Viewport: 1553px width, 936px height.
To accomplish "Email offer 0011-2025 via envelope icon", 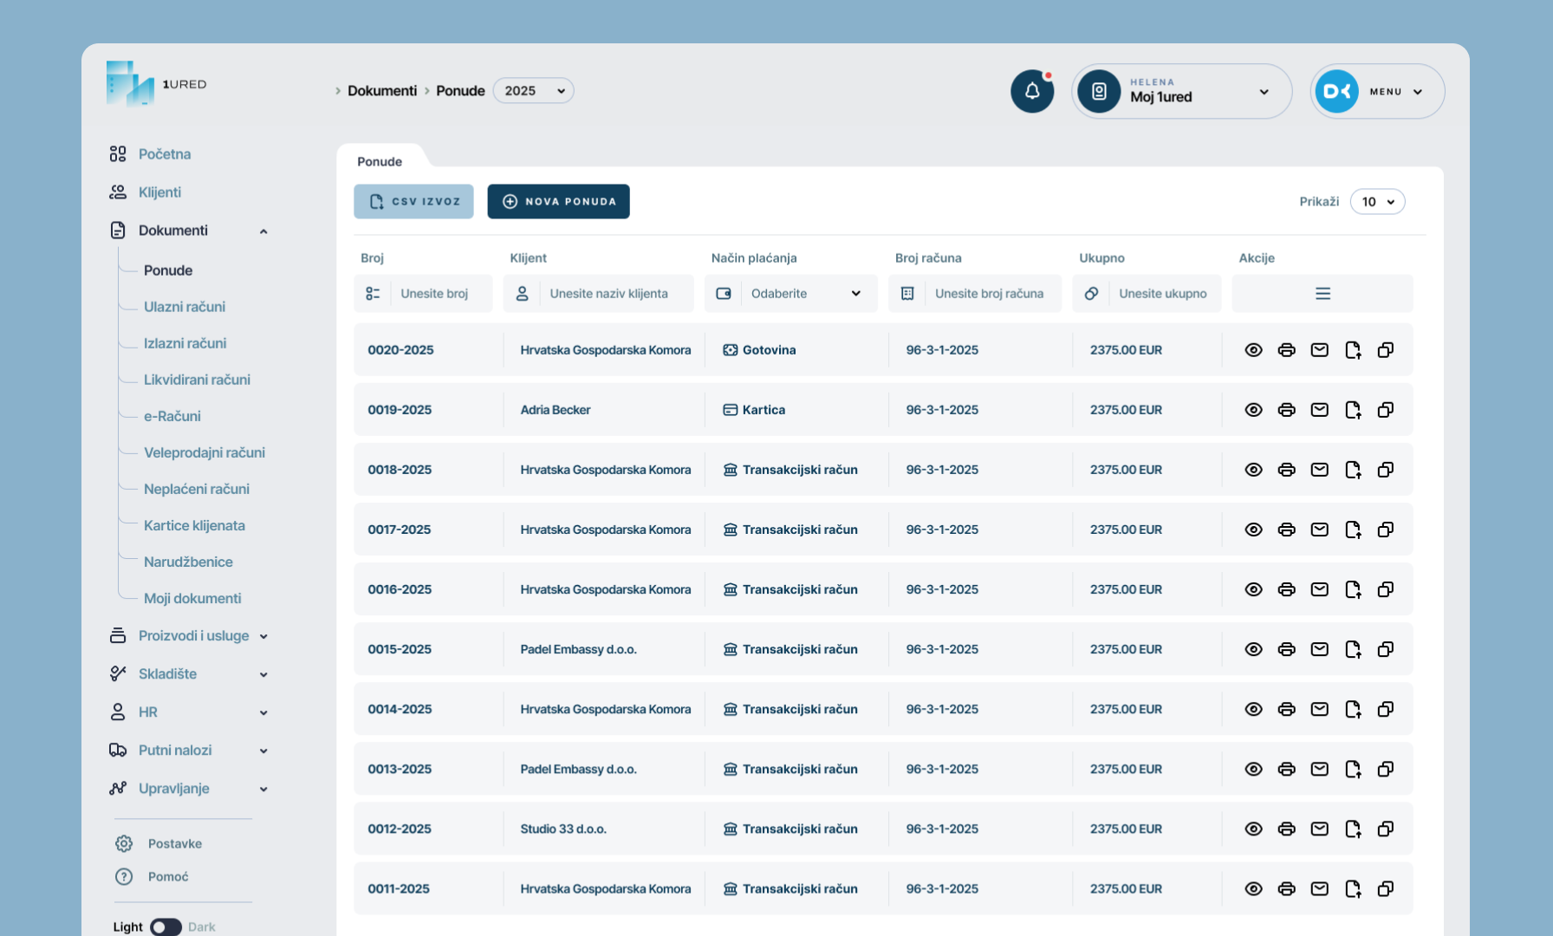I will [1319, 888].
